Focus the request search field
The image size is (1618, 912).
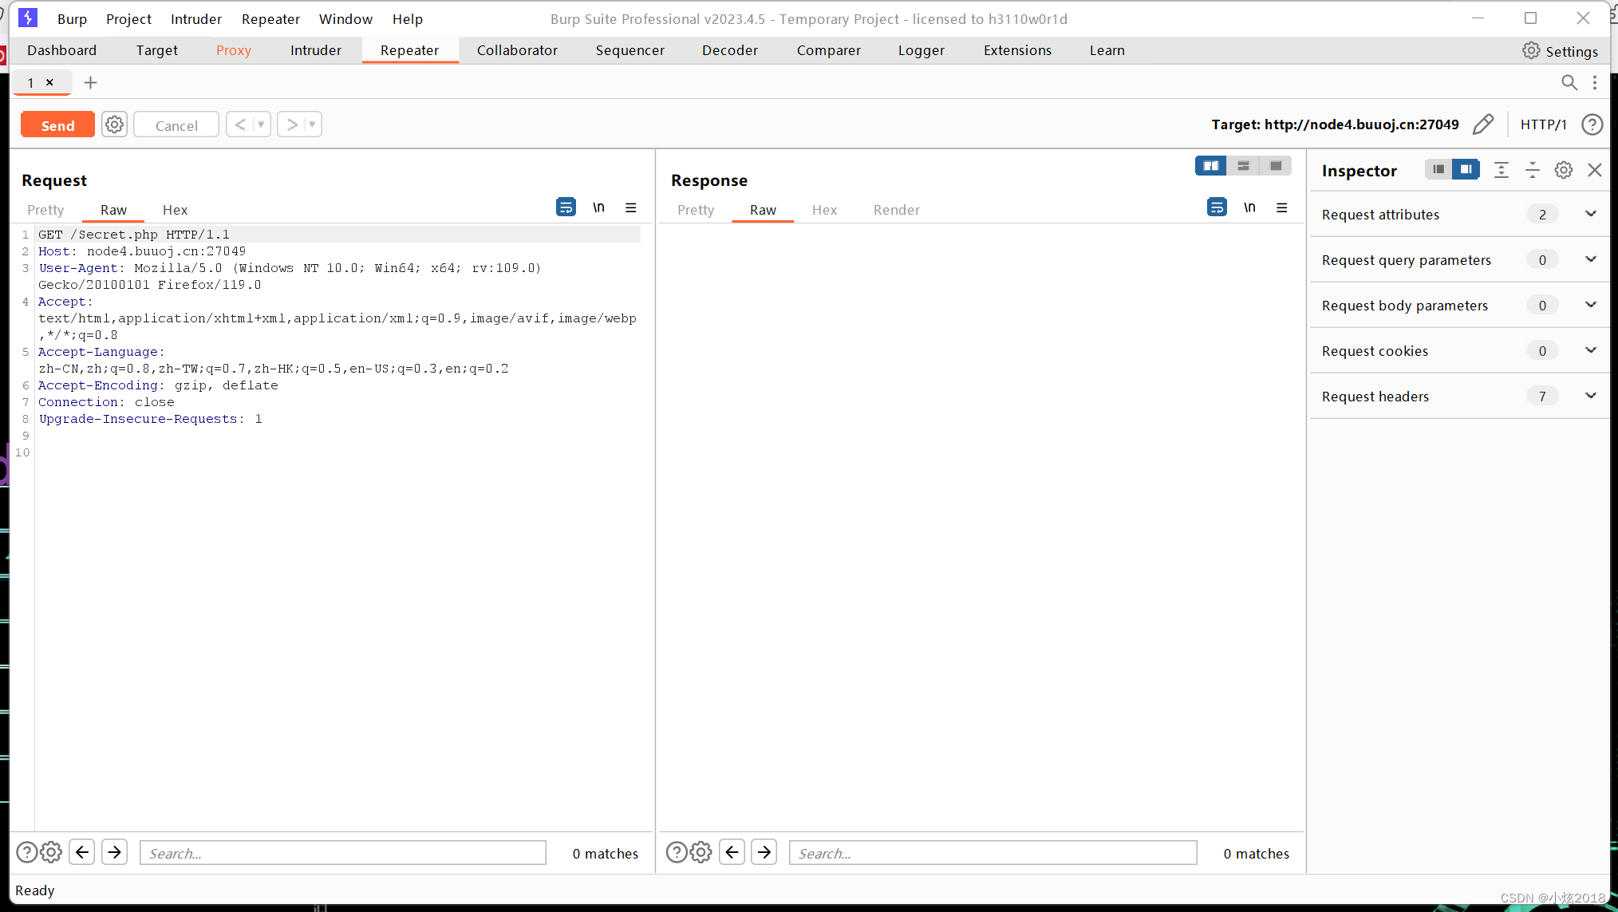[x=343, y=853]
